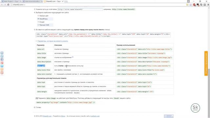Click the Share42.com link in footer
This screenshot has width=210, height=118.
point(47,116)
